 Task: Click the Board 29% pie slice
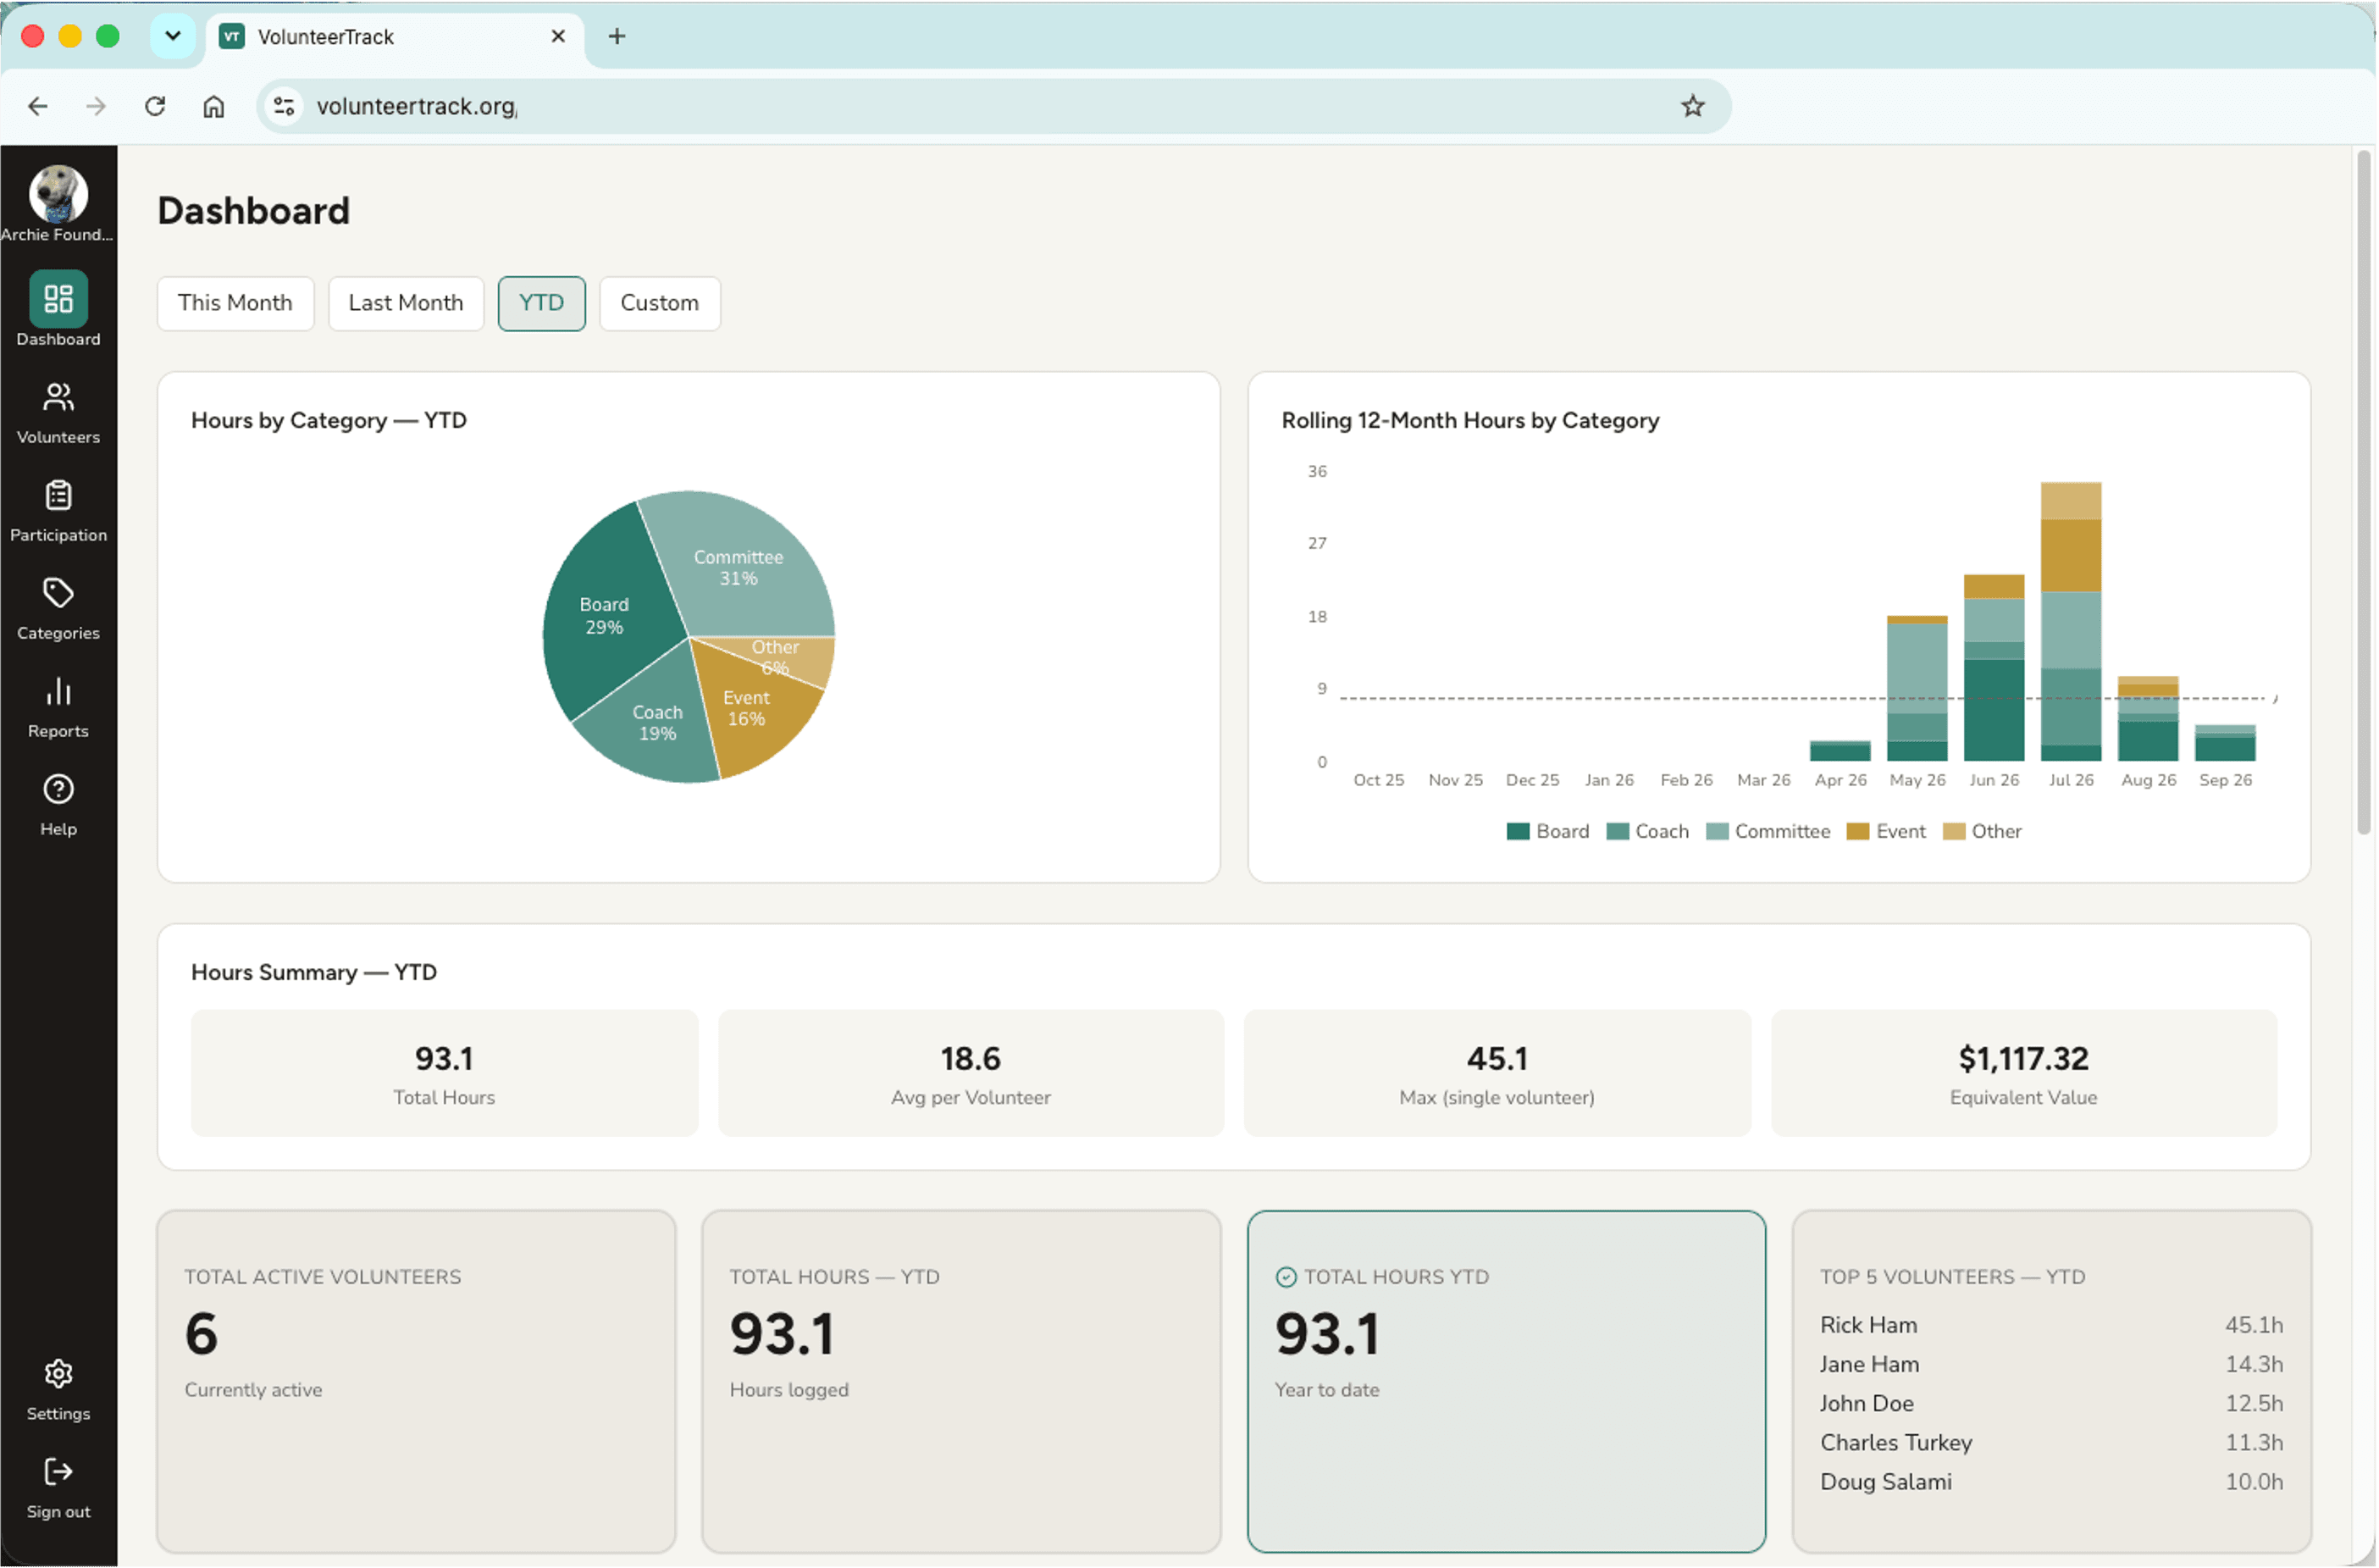tap(605, 615)
